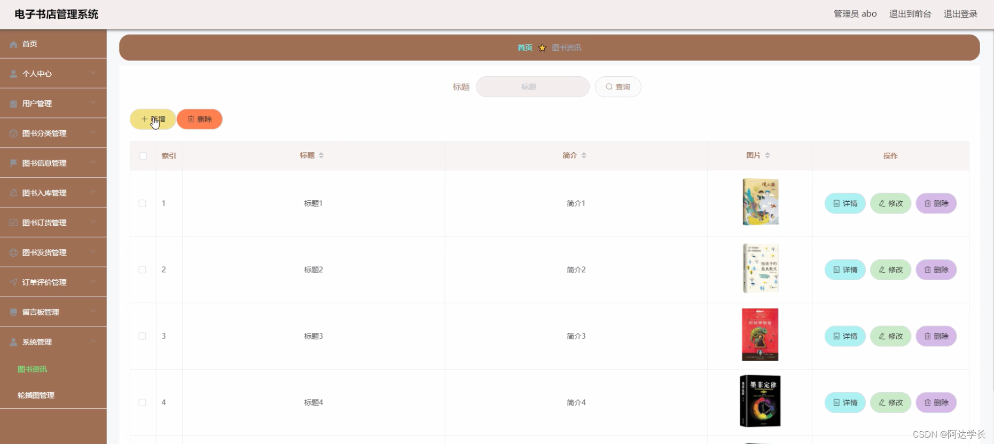This screenshot has height=444, width=994.
Task: Click purple 删除 for row 标题1
Action: coord(936,203)
